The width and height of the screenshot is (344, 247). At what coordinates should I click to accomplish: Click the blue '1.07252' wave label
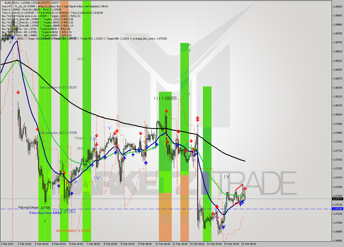tap(69, 212)
